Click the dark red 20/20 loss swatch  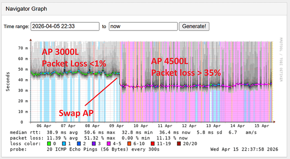pos(179,144)
